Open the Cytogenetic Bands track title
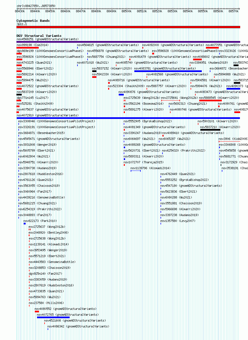This screenshot has width=248, height=340. pos(33,21)
